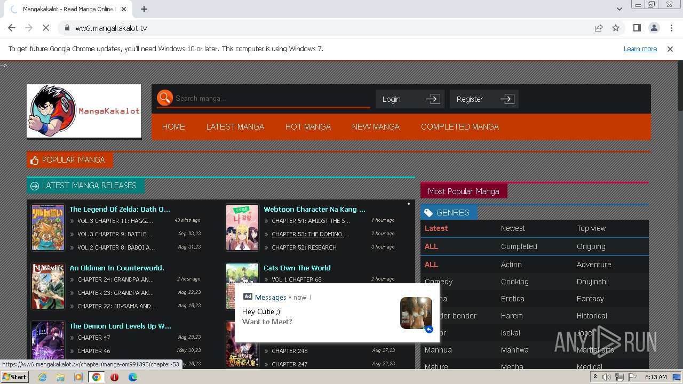Screen dimensions: 683x384
Task: Click the Login button
Action: tap(410, 99)
